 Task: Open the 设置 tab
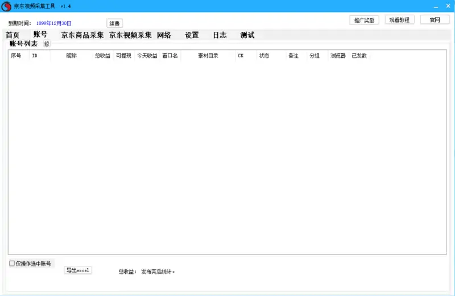[x=192, y=35]
